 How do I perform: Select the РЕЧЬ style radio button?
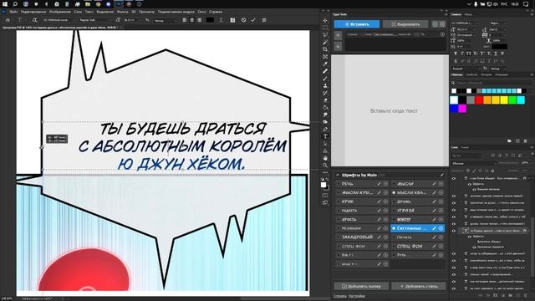coord(339,184)
